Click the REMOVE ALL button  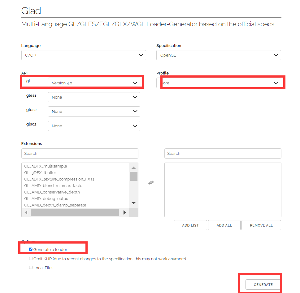click(261, 225)
